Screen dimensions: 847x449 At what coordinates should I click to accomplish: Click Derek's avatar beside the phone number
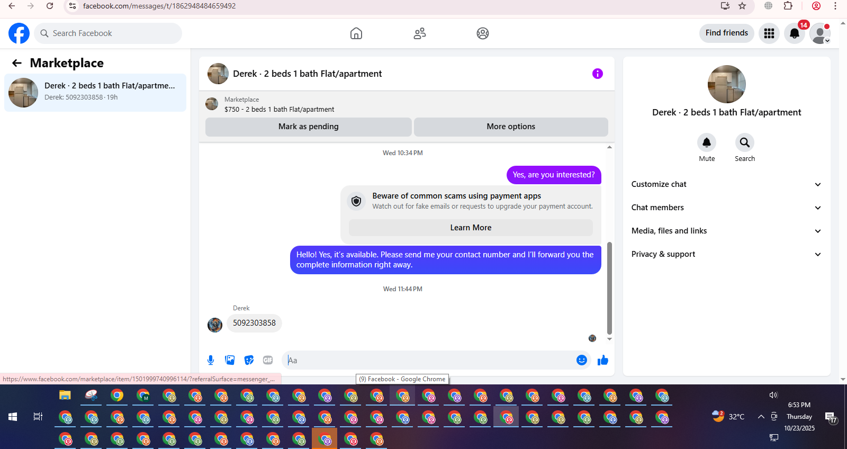tap(215, 325)
